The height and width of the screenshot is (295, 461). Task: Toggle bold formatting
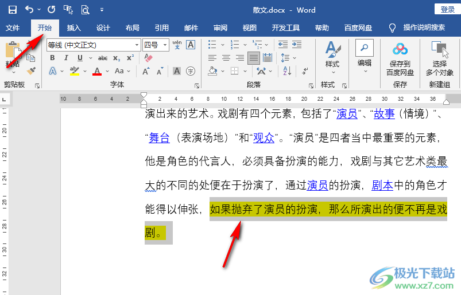52,58
